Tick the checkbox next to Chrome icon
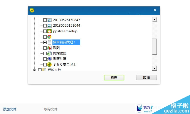This screenshot has height=114, width=190. [45, 37]
